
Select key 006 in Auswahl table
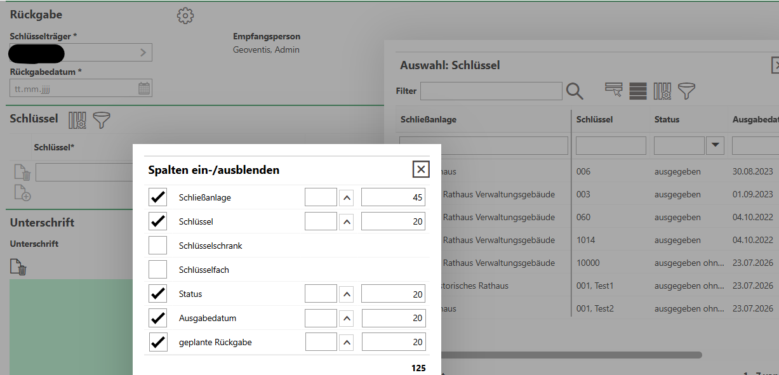point(583,171)
